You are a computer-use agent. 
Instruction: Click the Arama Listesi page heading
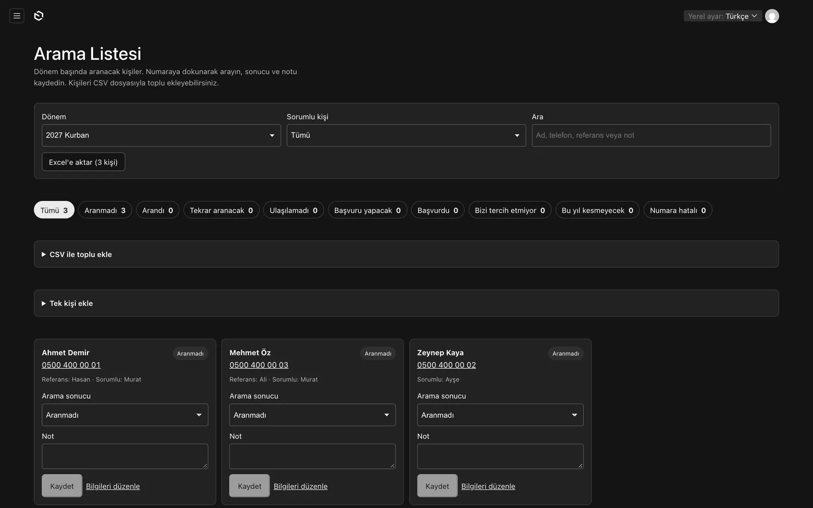pyautogui.click(x=87, y=54)
